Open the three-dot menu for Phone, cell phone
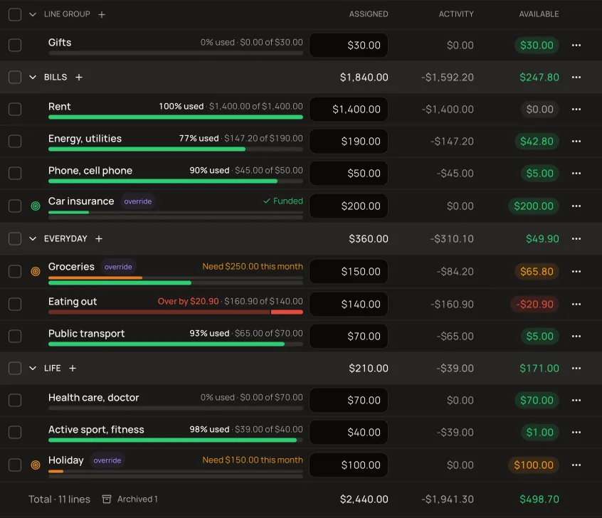Viewport: 602px width, 518px height. click(x=576, y=173)
